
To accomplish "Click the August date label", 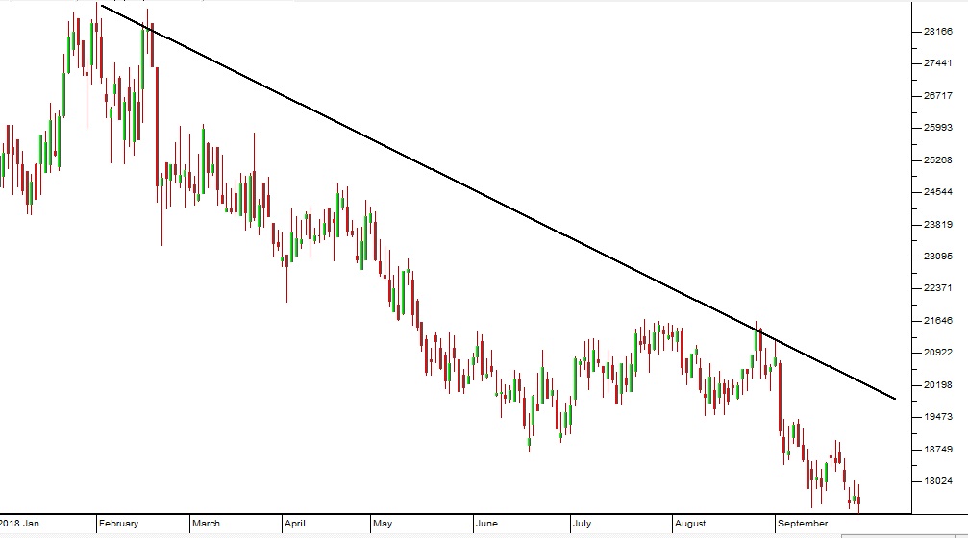I will (x=689, y=524).
